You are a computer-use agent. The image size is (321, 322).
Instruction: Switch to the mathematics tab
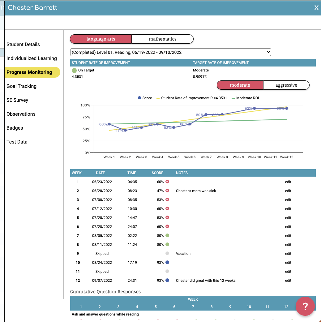tap(162, 39)
